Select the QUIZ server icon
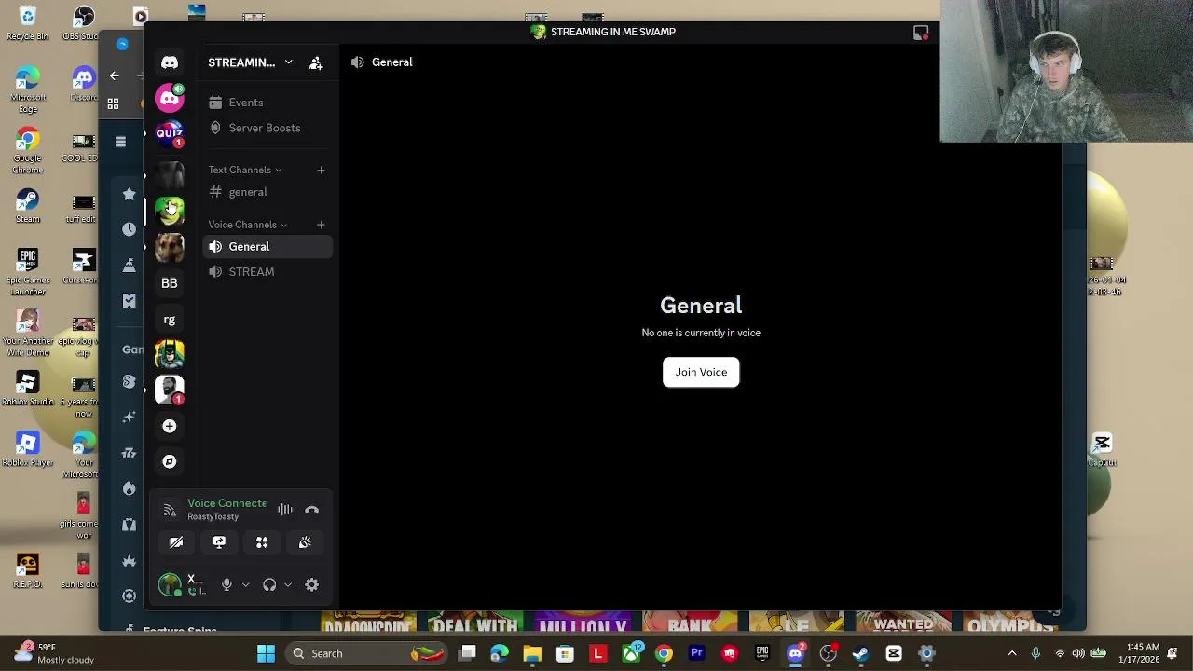Viewport: 1193px width, 671px height. 170,134
